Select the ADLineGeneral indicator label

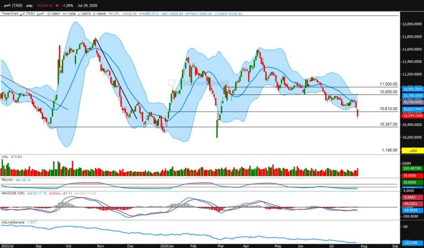(x=13, y=222)
